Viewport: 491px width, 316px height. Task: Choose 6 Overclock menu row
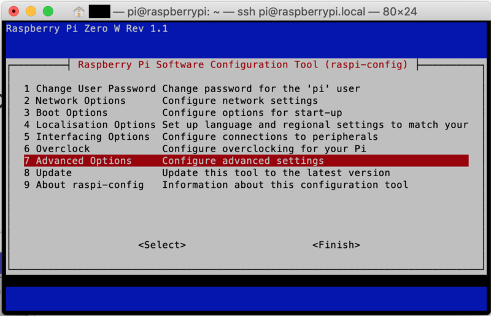coord(246,148)
